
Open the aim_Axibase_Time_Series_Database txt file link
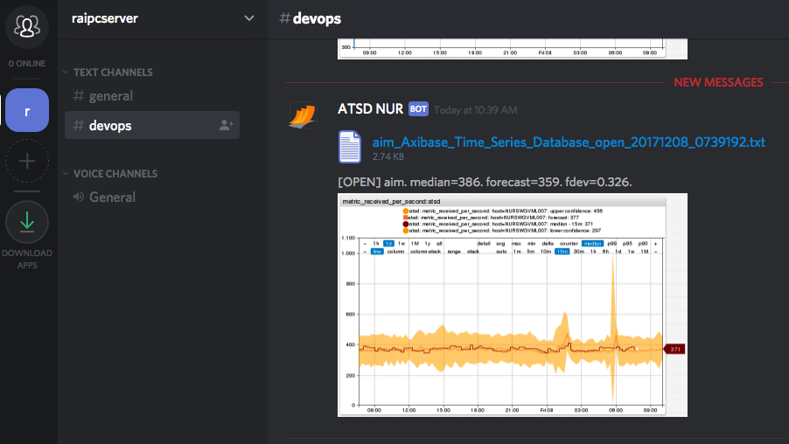point(569,142)
